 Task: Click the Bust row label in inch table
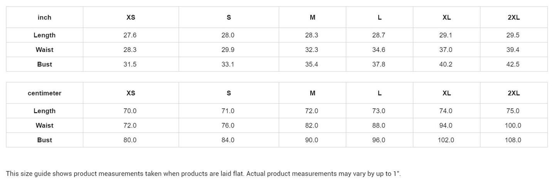[44, 64]
